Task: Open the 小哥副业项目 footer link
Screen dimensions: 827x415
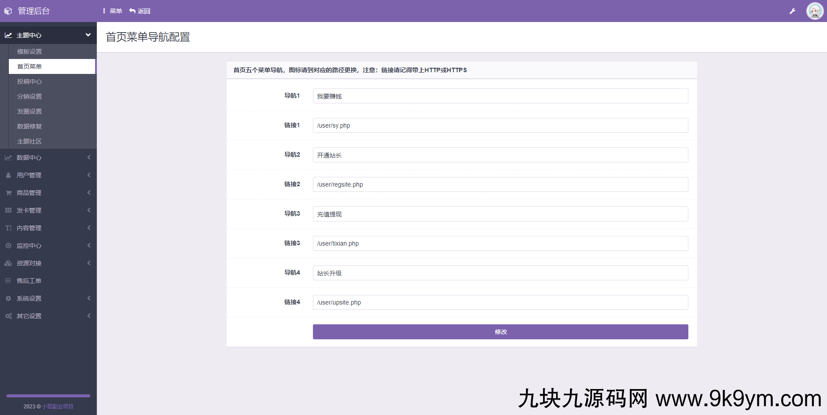Action: (x=58, y=406)
